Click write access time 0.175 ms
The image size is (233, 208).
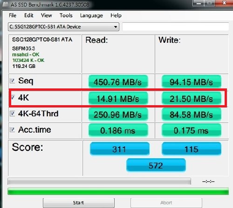(192, 130)
